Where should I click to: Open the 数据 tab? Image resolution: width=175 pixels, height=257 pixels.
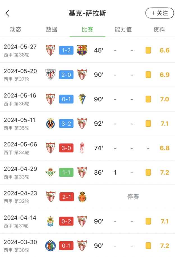52,30
